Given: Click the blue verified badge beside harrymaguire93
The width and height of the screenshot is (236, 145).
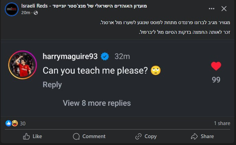Looking at the screenshot, I should coord(105,56).
